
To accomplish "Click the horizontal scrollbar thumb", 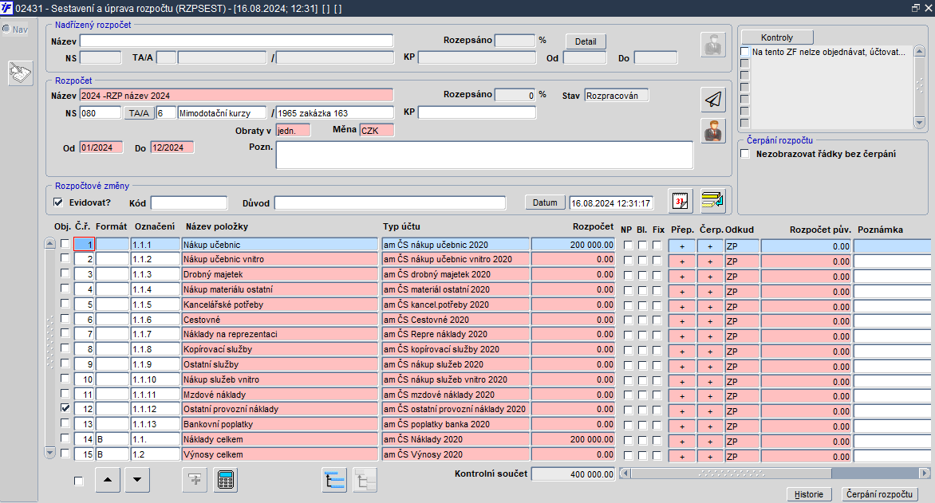I will (x=731, y=474).
